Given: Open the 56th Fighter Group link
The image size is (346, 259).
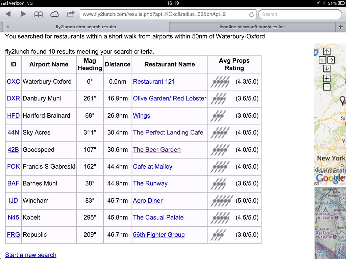Looking at the screenshot, I should click(159, 235).
